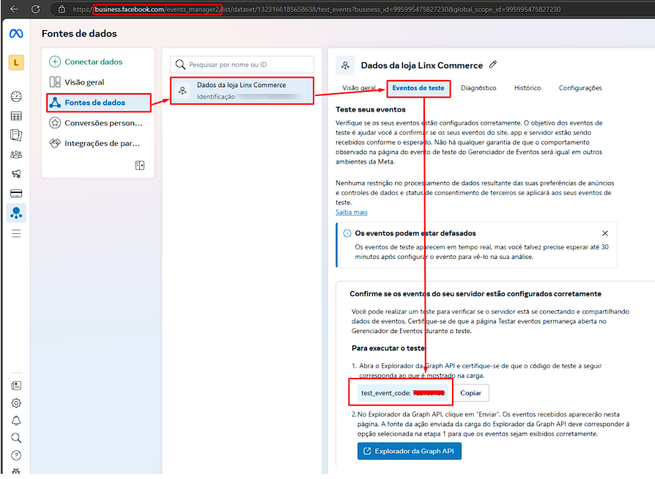Screen dimensions: 655x479
Task: Open the Explorador da Graph API button
Action: [x=410, y=451]
